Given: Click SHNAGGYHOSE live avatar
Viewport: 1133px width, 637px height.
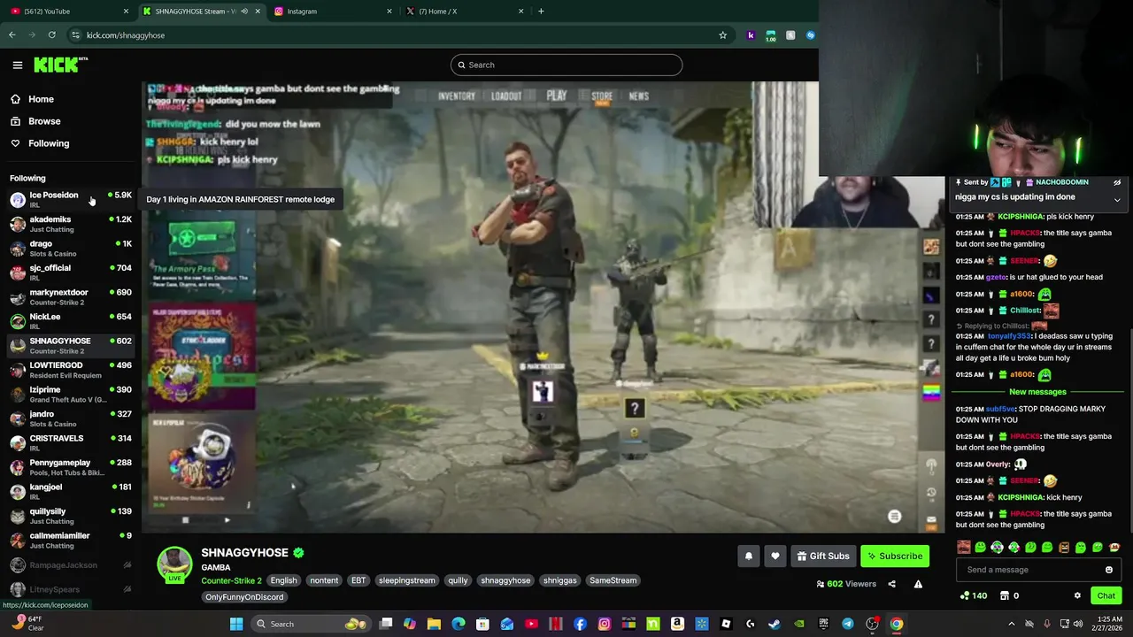Looking at the screenshot, I should click(174, 564).
